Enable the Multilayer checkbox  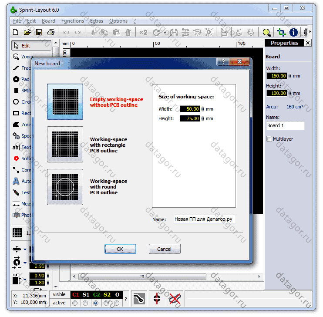click(x=269, y=139)
